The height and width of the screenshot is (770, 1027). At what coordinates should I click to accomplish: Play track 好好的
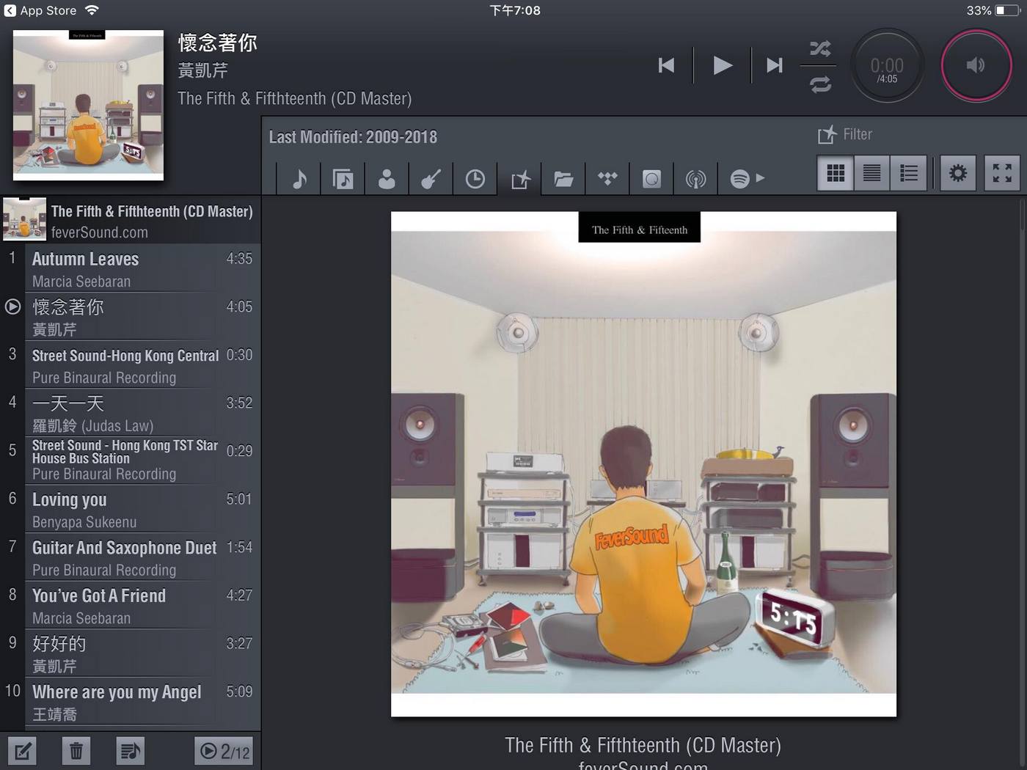click(131, 653)
